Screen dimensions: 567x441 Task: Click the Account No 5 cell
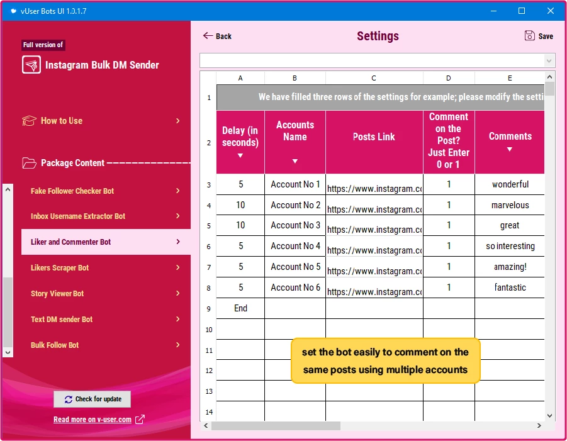[x=295, y=267]
